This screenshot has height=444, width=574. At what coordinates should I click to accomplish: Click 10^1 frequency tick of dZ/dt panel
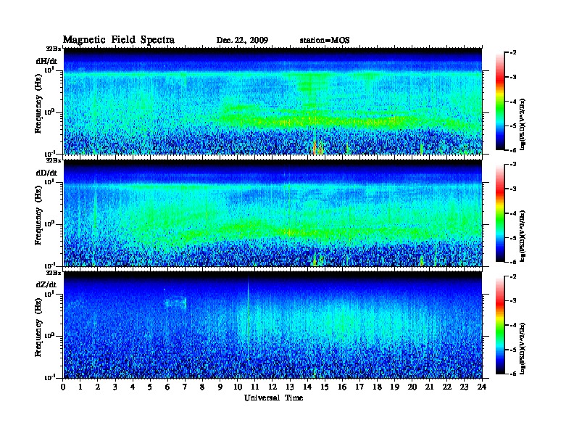[x=49, y=294]
